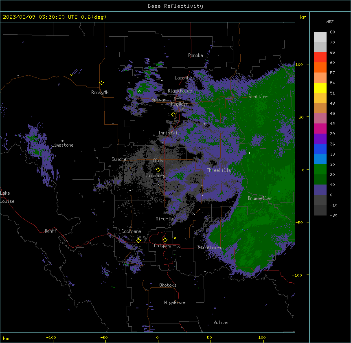Select the yellow diamond marker between Olds and Didsbury
This screenshot has width=351, height=343.
point(158,169)
